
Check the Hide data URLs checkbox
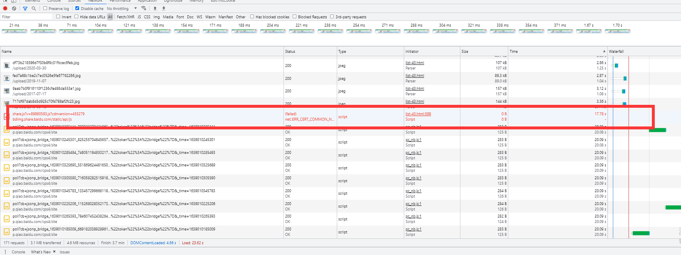[x=77, y=17]
